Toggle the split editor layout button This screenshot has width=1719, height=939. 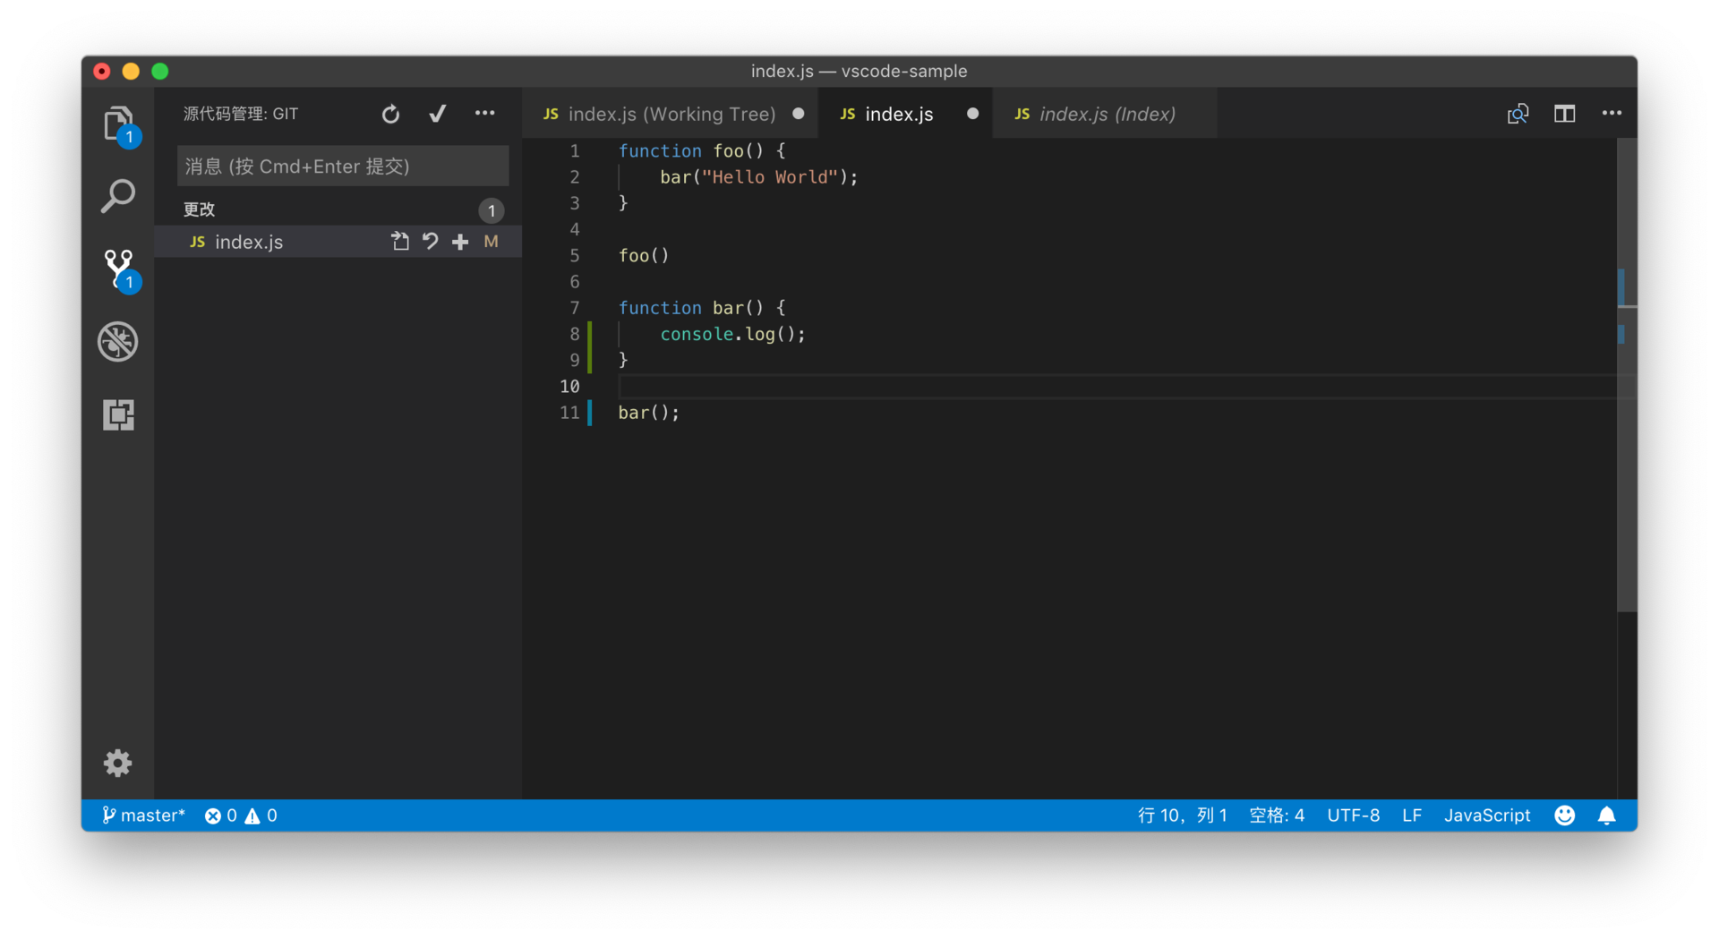pyautogui.click(x=1564, y=114)
